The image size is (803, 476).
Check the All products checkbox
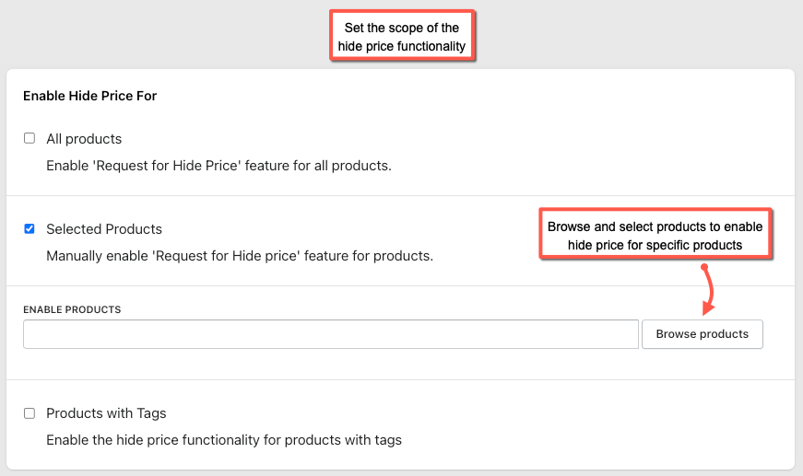(30, 138)
